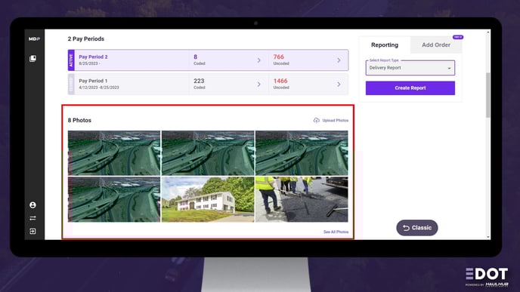Image resolution: width=520 pixels, height=292 pixels.
Task: Click the Upload Photos cloud icon
Action: [317, 120]
